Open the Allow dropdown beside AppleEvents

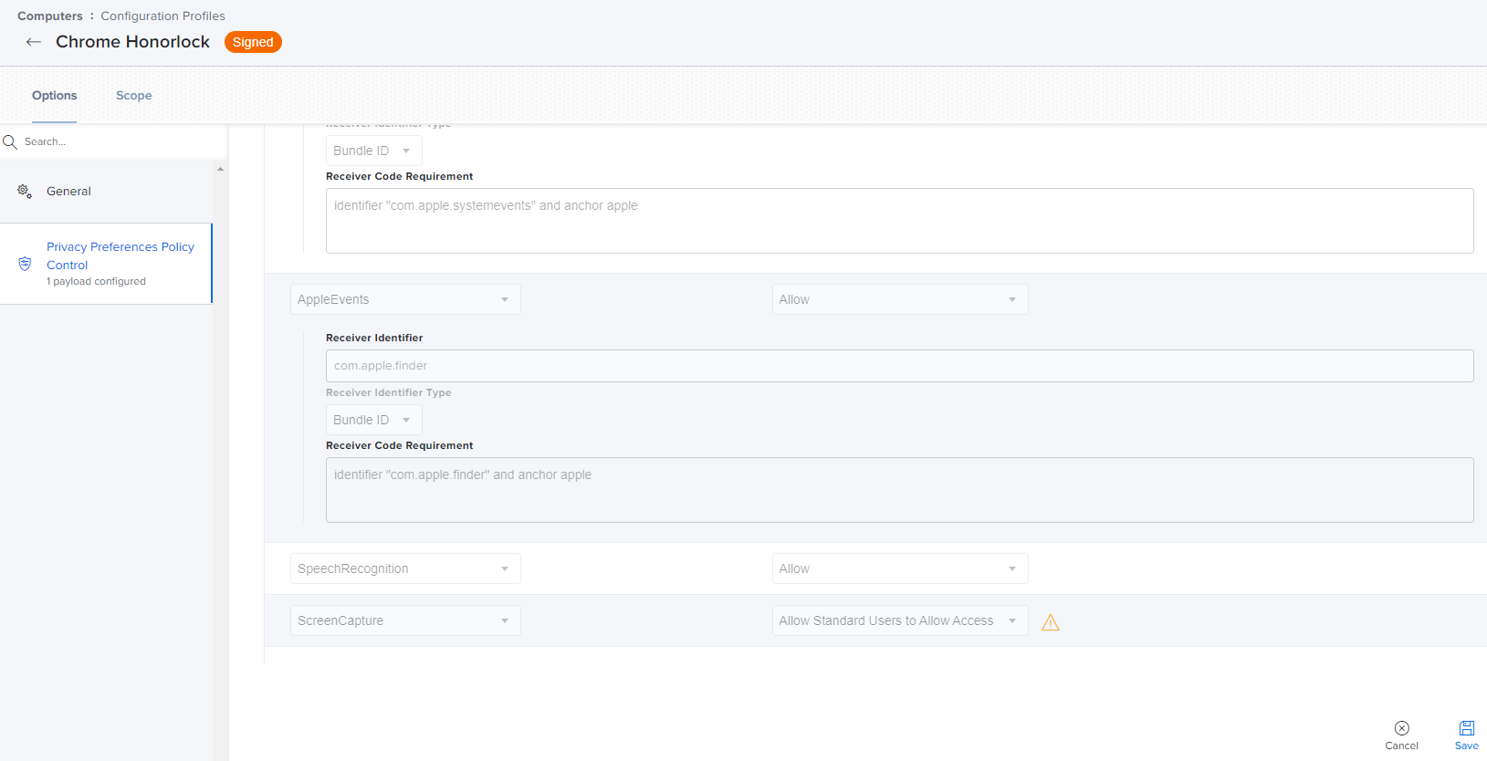coord(900,299)
